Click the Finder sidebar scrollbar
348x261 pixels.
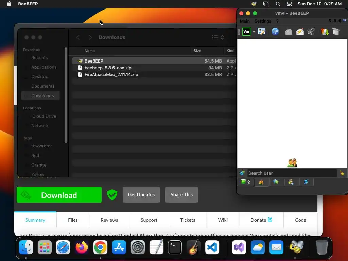pos(66,95)
